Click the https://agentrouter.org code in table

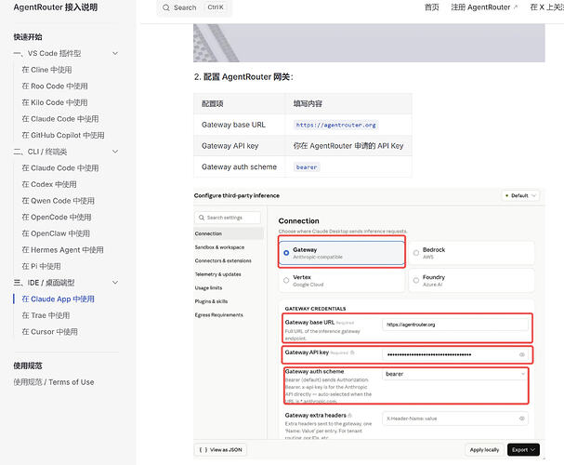coord(336,125)
